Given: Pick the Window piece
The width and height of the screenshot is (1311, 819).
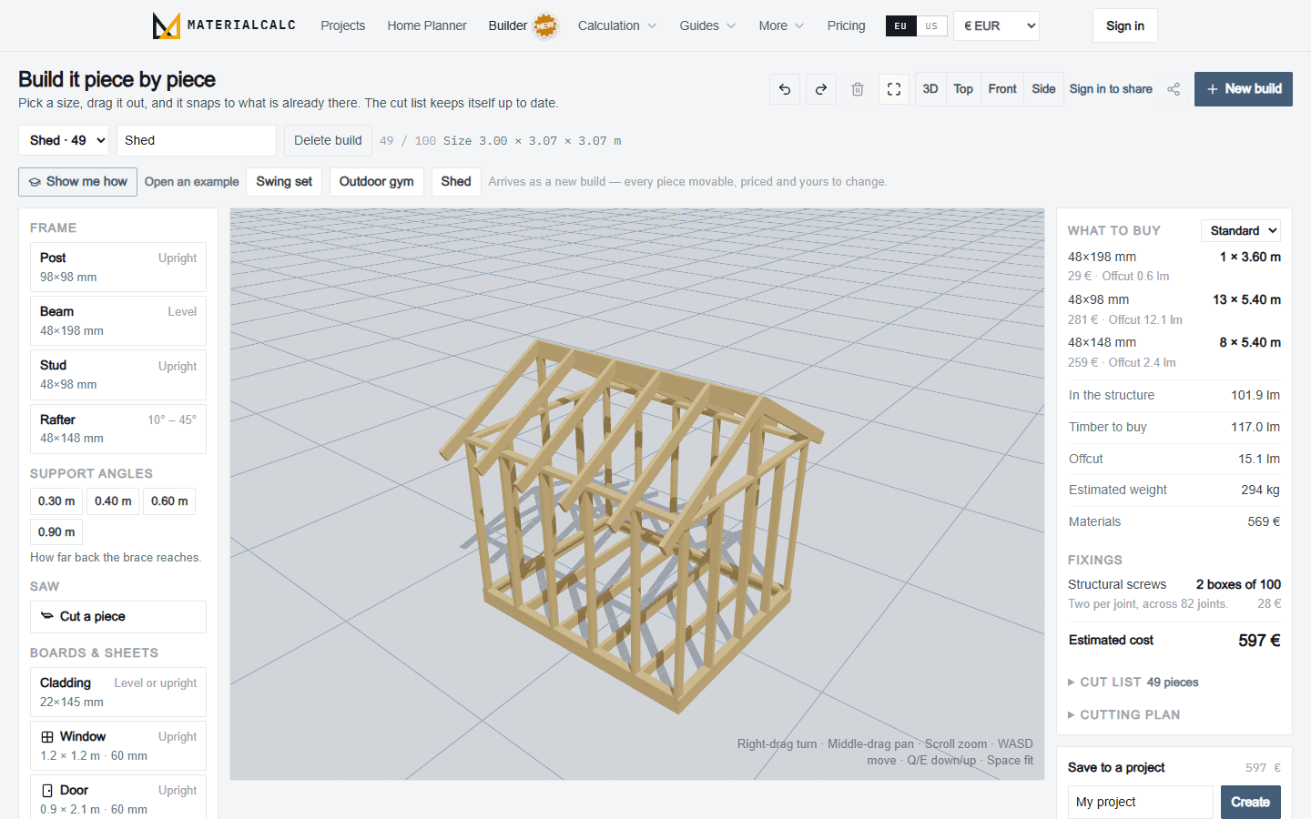Looking at the screenshot, I should [x=118, y=745].
